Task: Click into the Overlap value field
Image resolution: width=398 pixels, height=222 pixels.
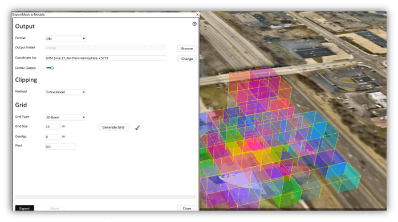Action: coord(53,137)
